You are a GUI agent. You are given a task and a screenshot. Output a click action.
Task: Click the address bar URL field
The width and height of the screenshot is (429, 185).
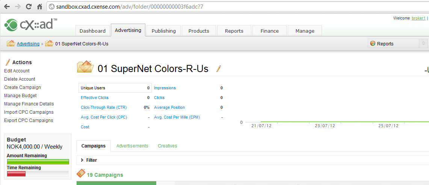pos(238,7)
